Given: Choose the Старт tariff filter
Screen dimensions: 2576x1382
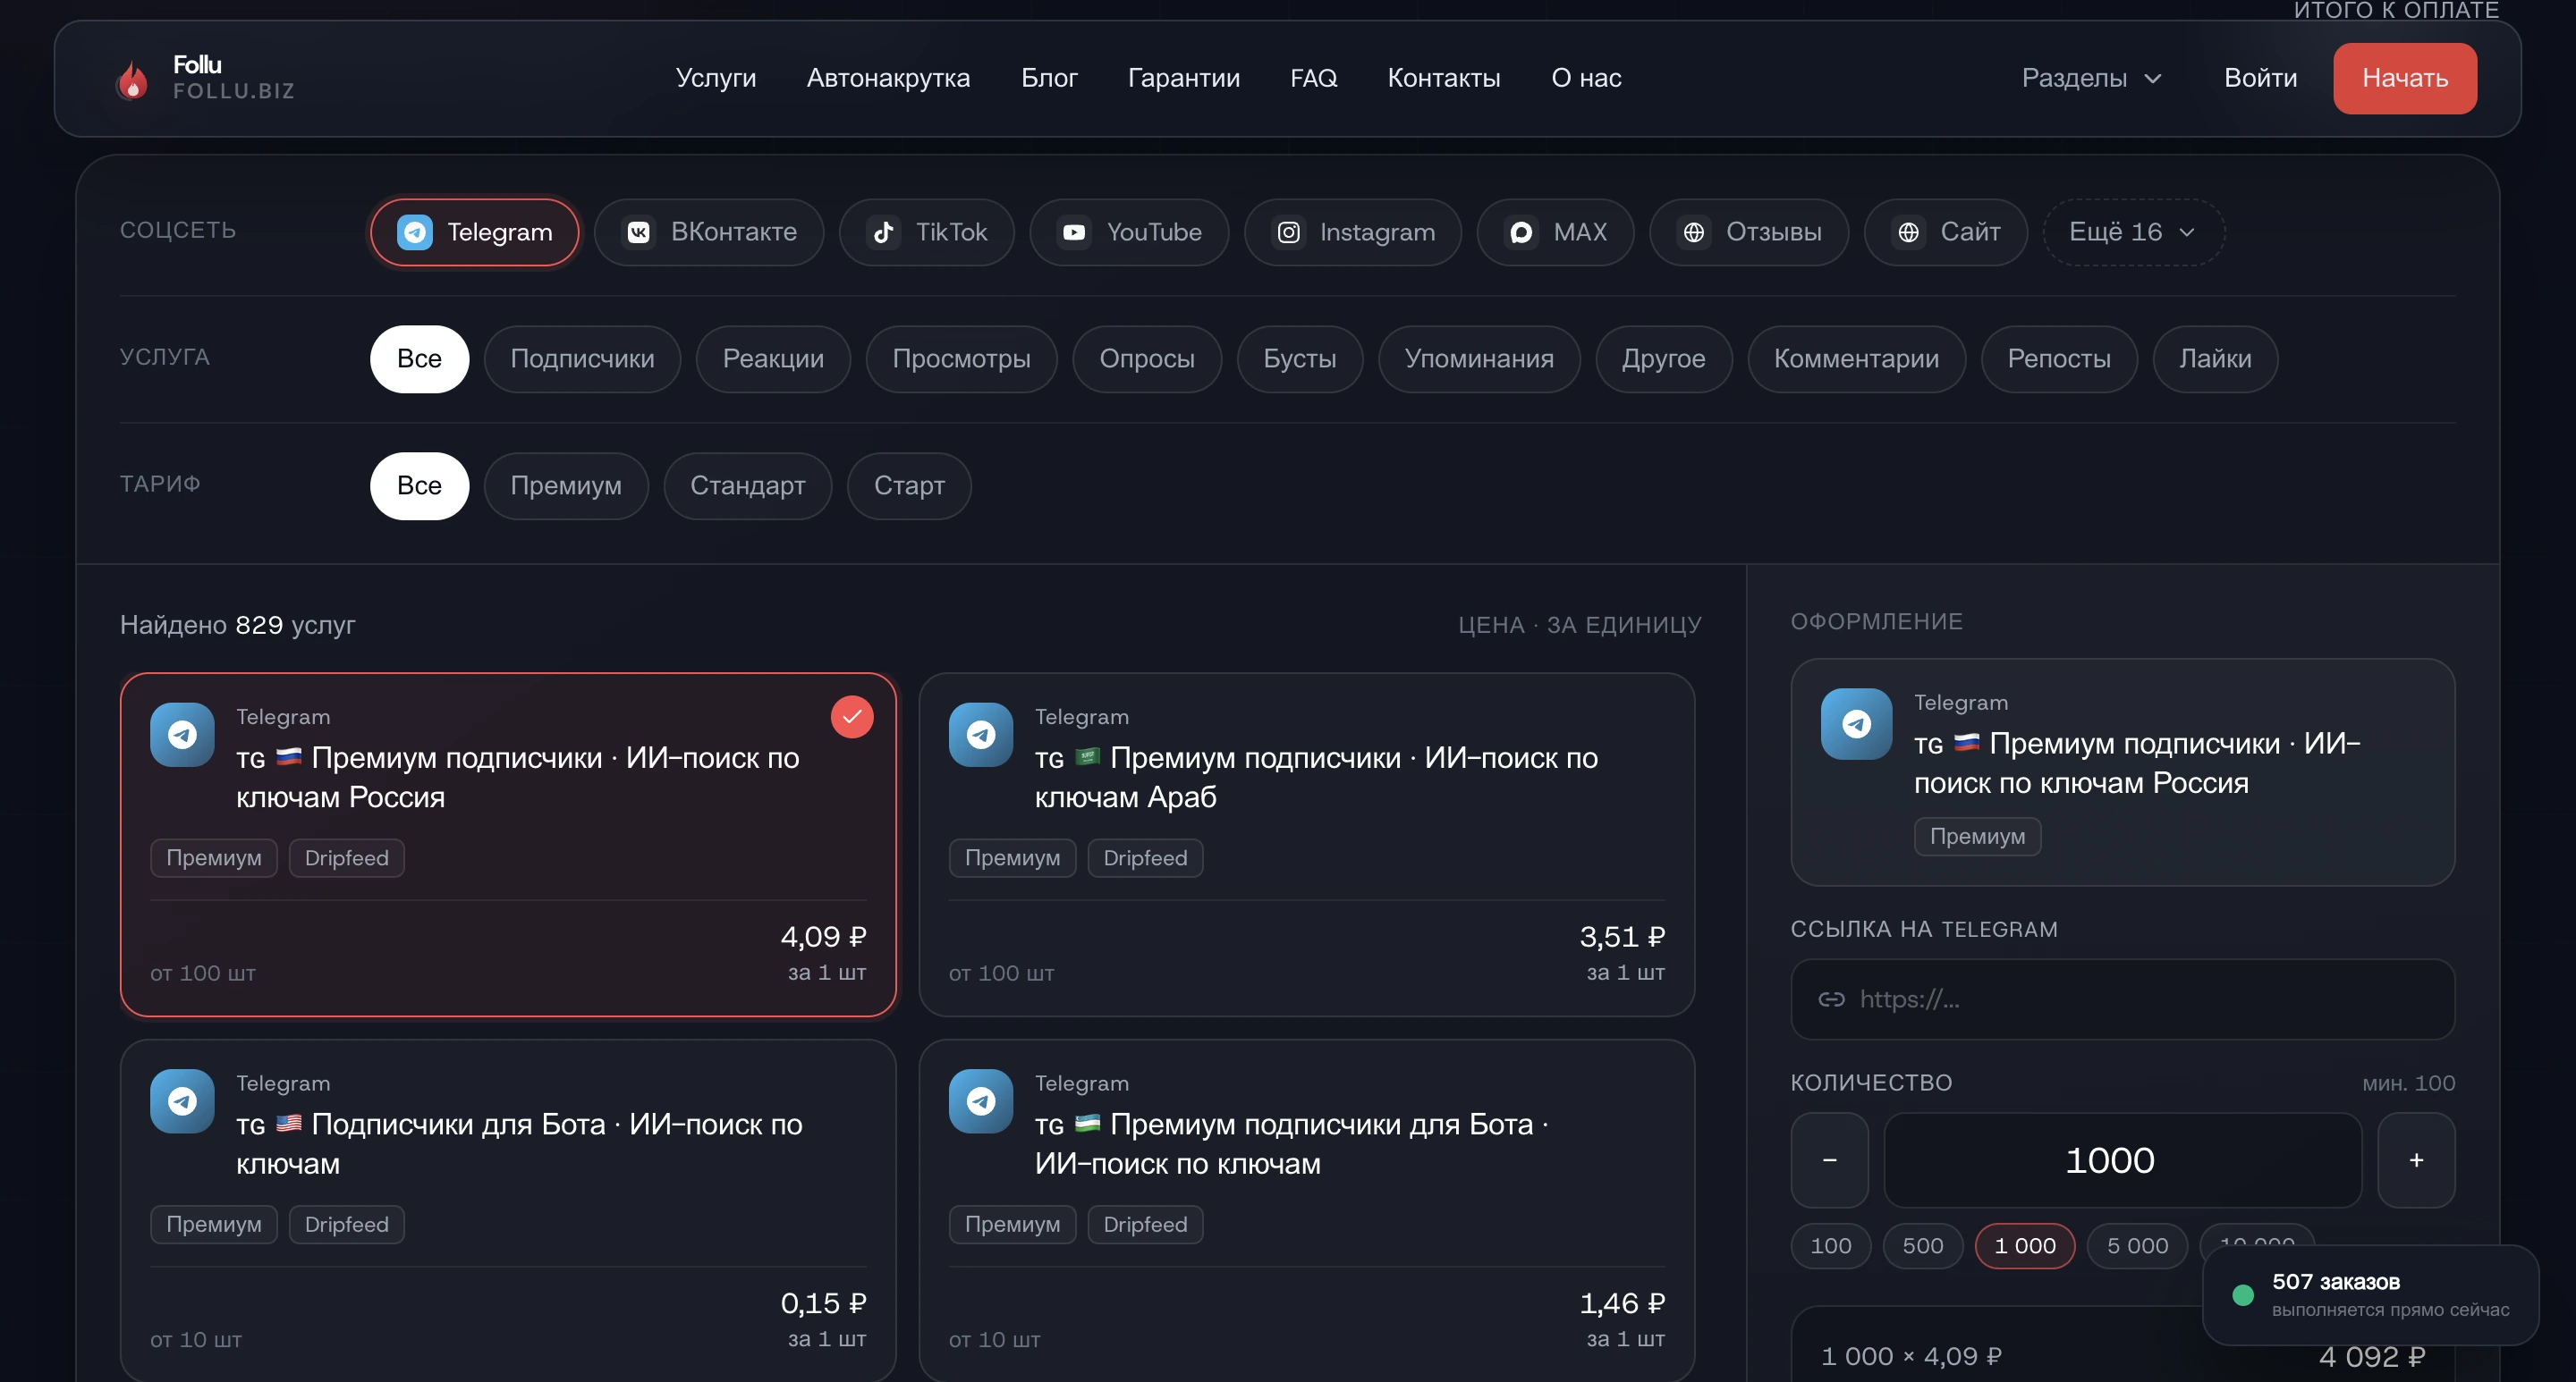Looking at the screenshot, I should [909, 485].
